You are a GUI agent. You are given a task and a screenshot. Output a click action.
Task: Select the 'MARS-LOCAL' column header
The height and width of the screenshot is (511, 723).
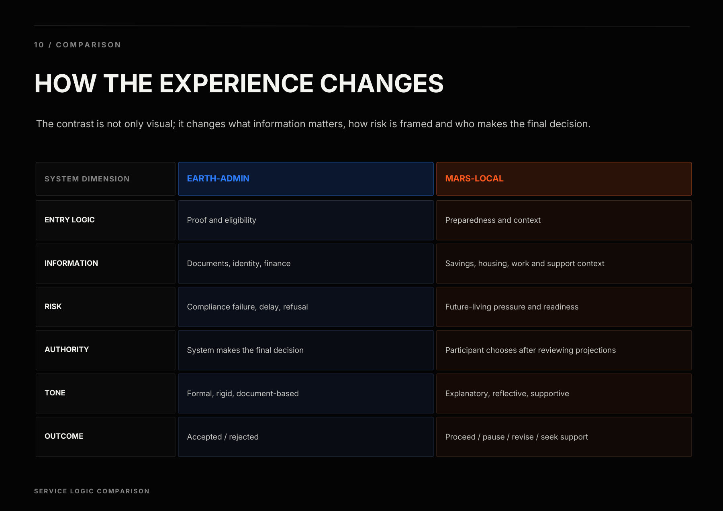point(564,179)
